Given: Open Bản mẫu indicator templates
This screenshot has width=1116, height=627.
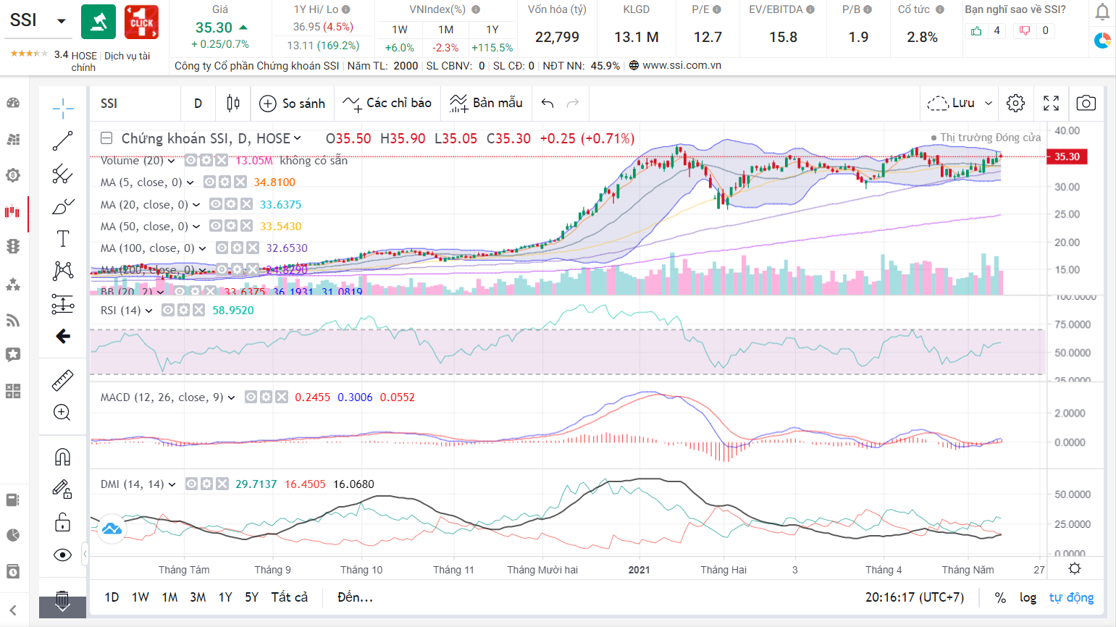Looking at the screenshot, I should 486,104.
